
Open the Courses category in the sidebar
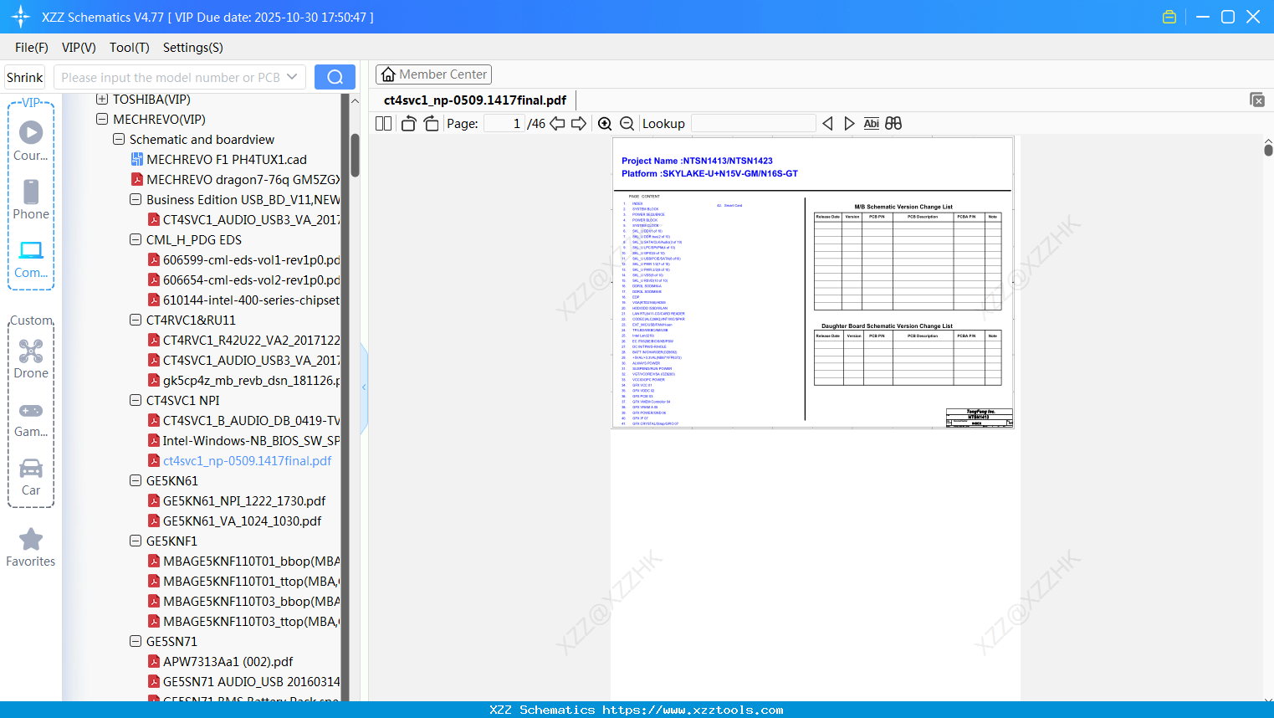click(31, 141)
